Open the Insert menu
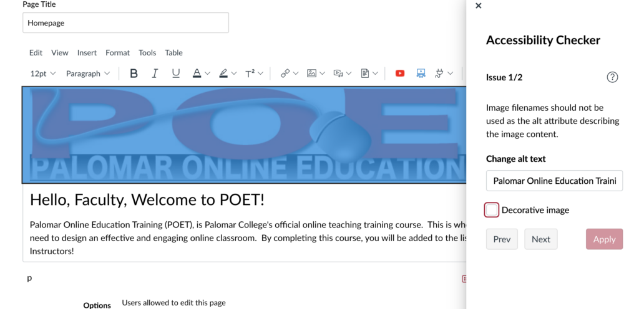The image size is (639, 309). [x=87, y=53]
